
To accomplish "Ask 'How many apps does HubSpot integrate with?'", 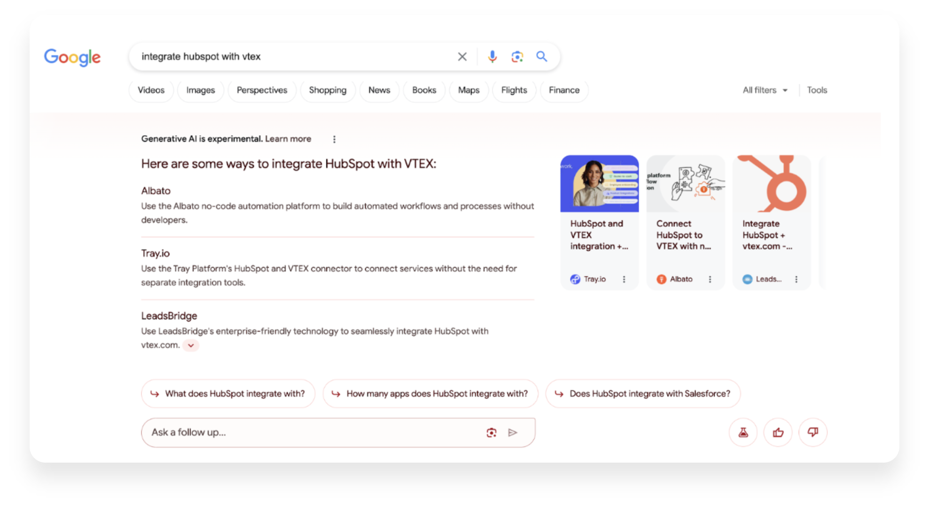I will tap(430, 394).
